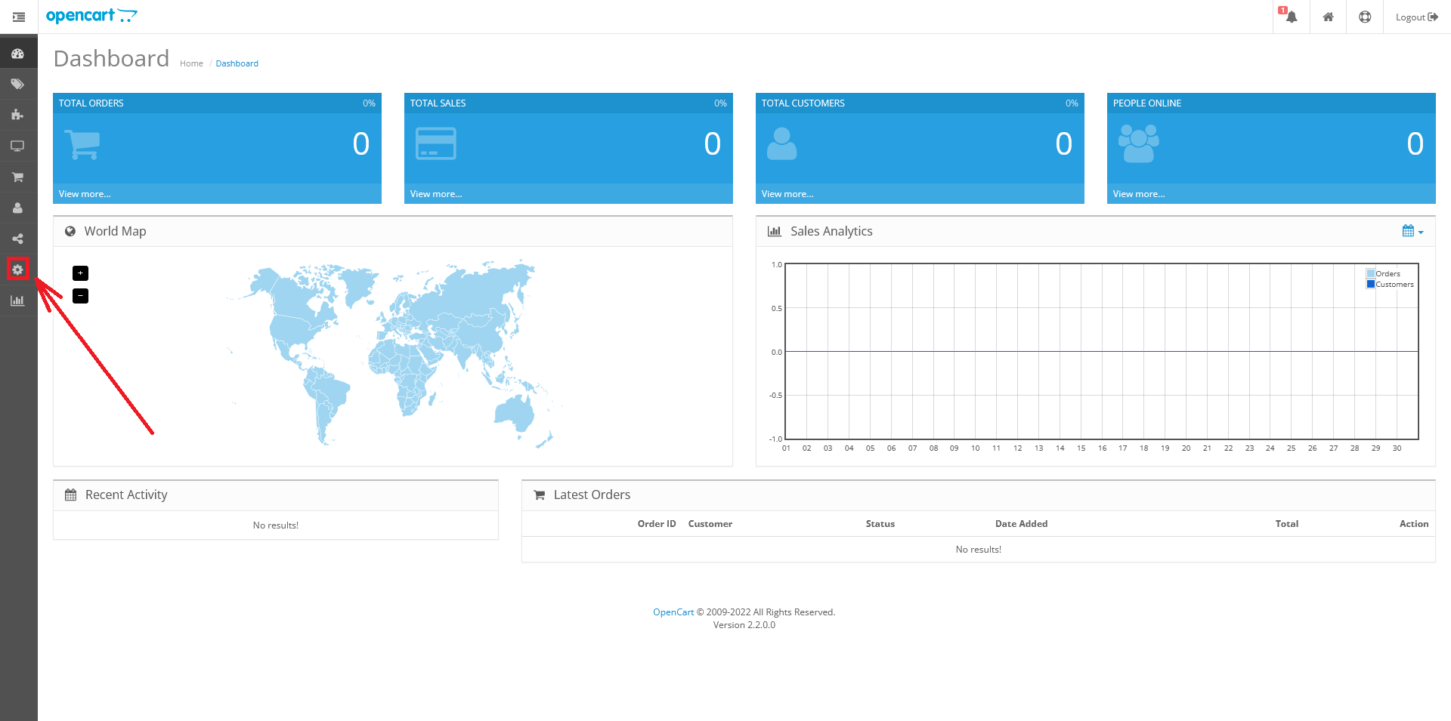
Task: Click the Date Added column header
Action: (x=1022, y=524)
